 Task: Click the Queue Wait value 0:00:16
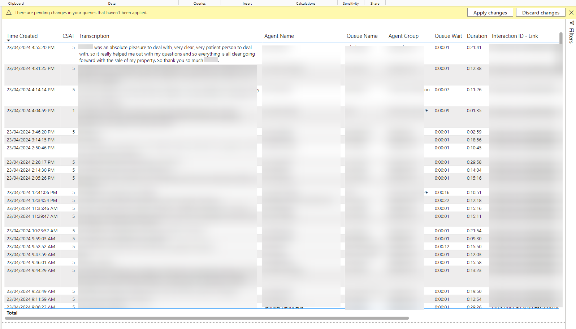pyautogui.click(x=442, y=193)
